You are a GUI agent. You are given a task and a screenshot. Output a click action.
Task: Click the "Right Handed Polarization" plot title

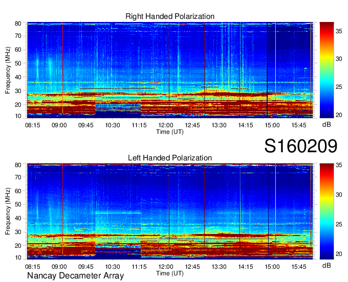tap(170, 16)
